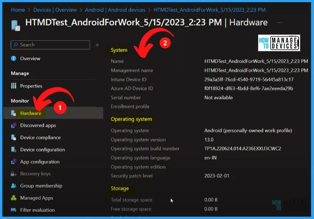
Task: Click the Device compliance icon
Action: click(13, 137)
